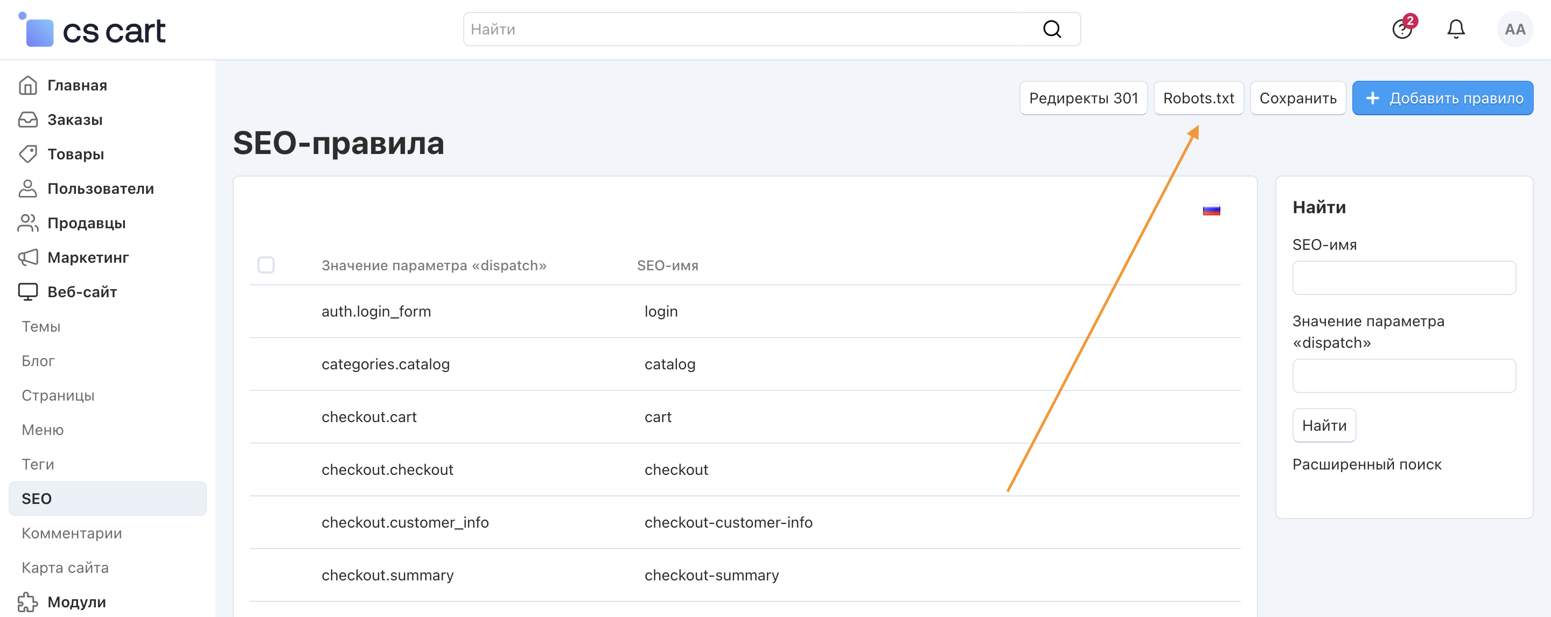Open the notifications bell
The image size is (1551, 617).
coord(1455,29)
